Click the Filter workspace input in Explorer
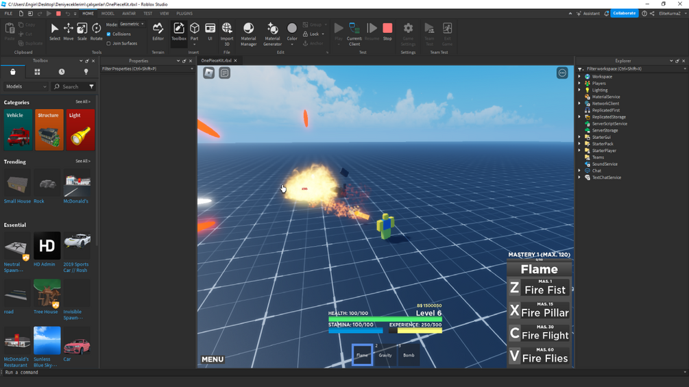 635,69
